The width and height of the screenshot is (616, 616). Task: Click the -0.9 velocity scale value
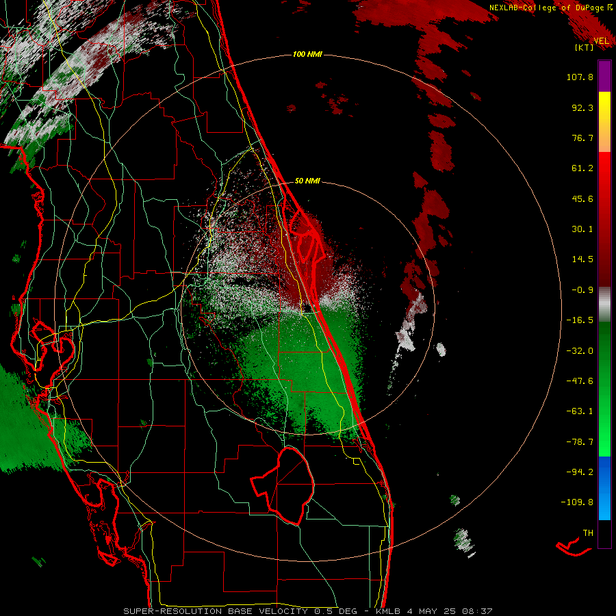pos(582,290)
